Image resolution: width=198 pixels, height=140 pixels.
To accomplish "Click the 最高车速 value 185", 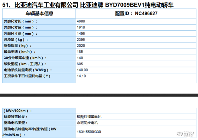I will (80, 52).
